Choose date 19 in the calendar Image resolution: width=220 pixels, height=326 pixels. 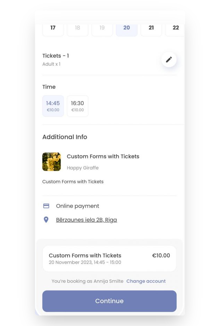[102, 28]
